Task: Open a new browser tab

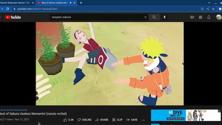Action: click(81, 3)
